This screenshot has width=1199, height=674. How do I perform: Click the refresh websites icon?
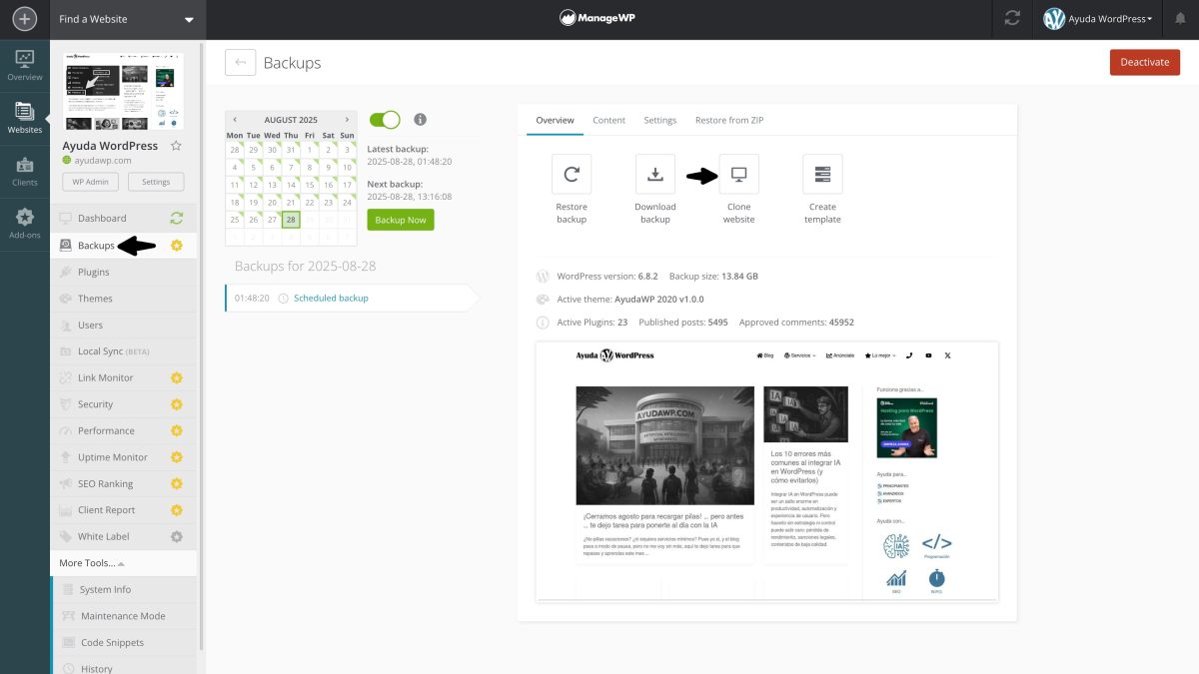[1012, 18]
